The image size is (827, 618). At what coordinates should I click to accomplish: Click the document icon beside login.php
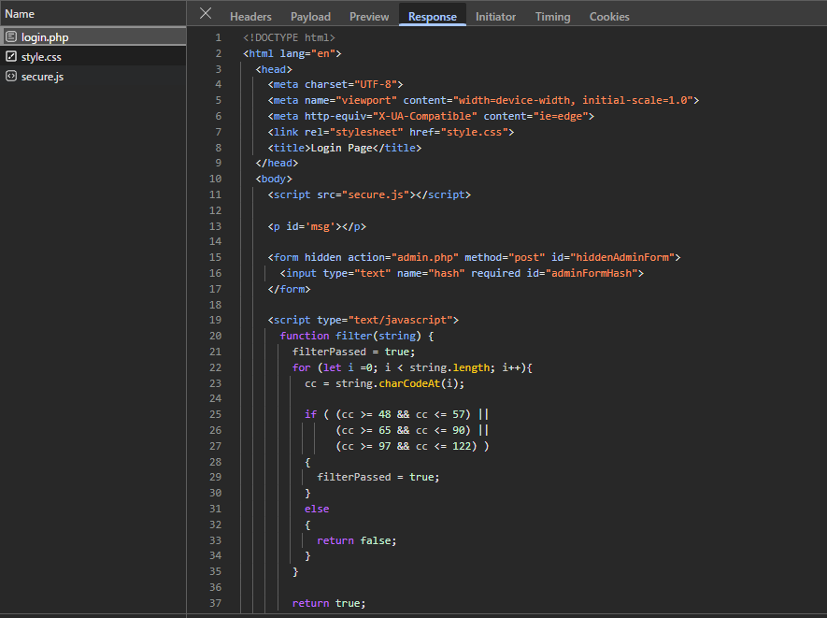[11, 36]
